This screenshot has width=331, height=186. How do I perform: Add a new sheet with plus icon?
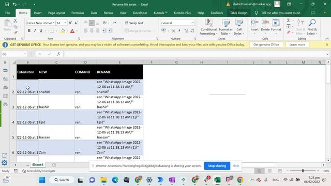coord(54,165)
